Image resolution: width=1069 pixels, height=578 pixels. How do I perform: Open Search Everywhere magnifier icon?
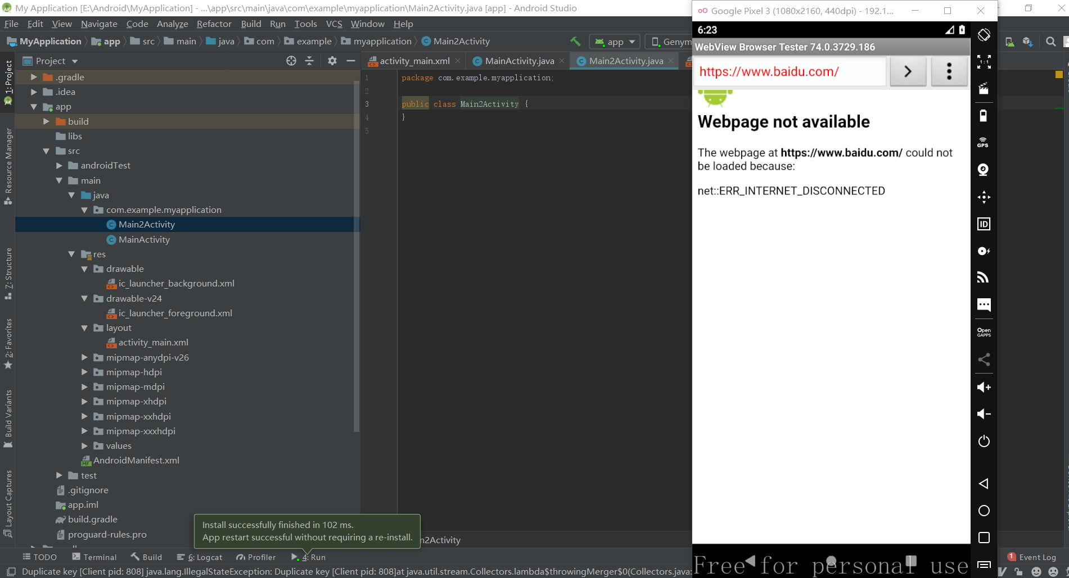point(1050,42)
